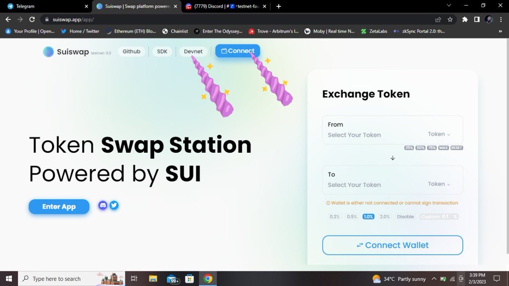Open the Chrome tab search chevron
This screenshot has width=509, height=286.
tap(449, 6)
